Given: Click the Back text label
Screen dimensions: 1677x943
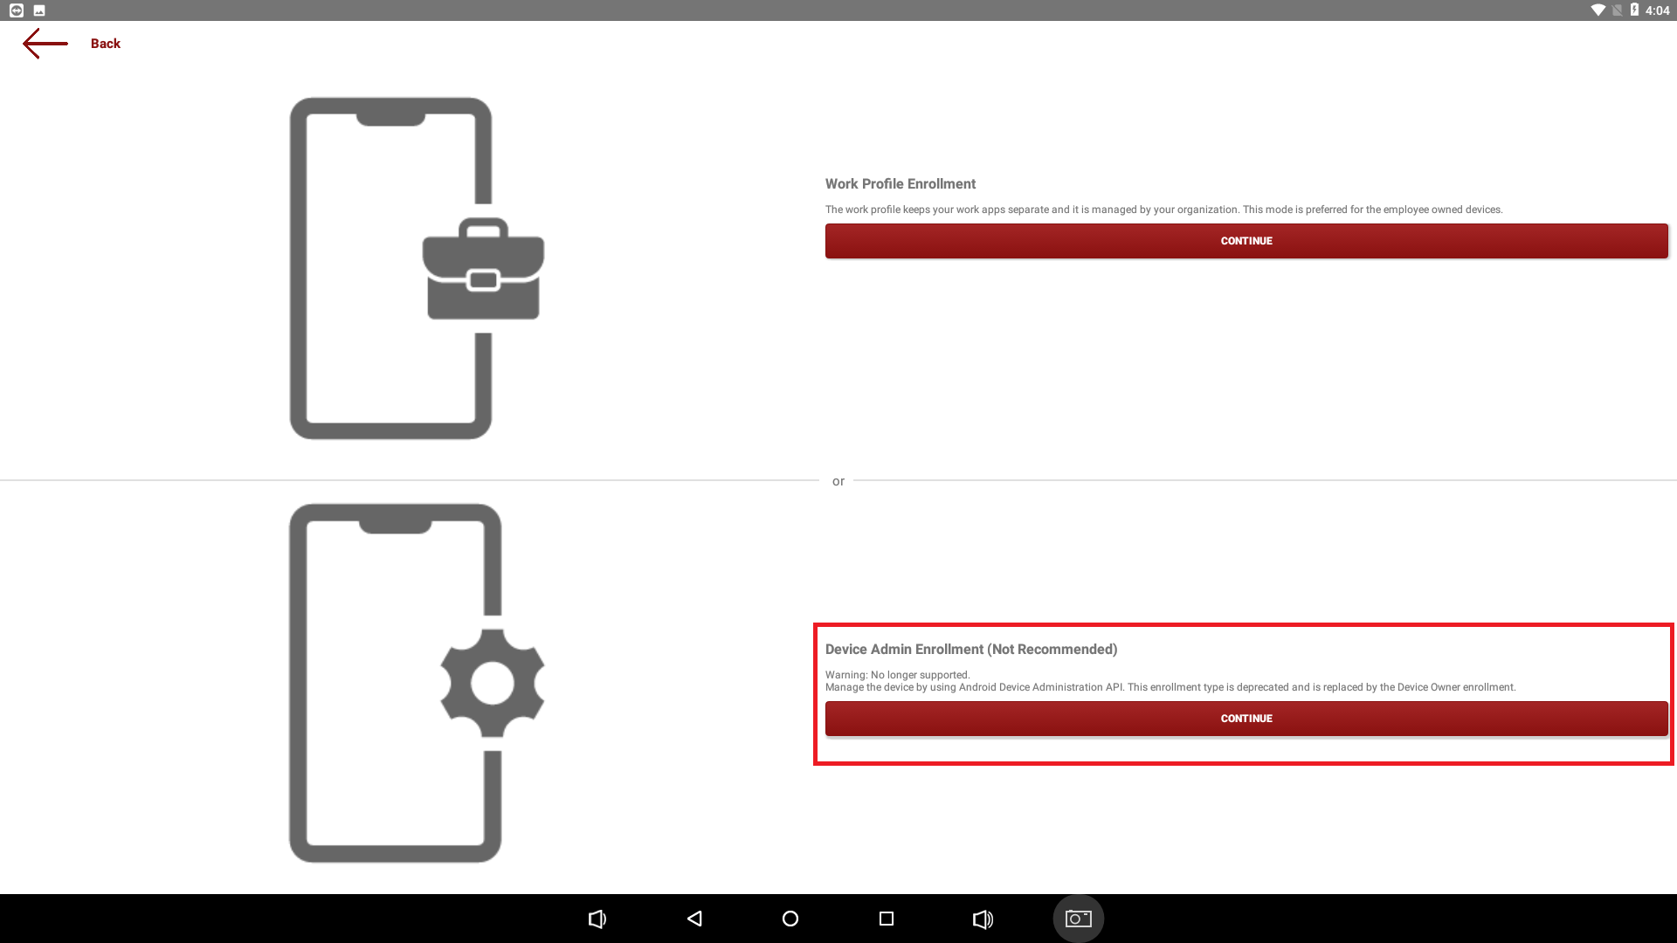Looking at the screenshot, I should click(x=105, y=44).
